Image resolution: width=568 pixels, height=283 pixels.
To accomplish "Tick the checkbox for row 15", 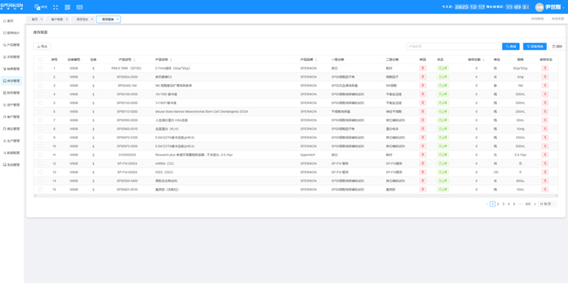I will tap(40, 189).
